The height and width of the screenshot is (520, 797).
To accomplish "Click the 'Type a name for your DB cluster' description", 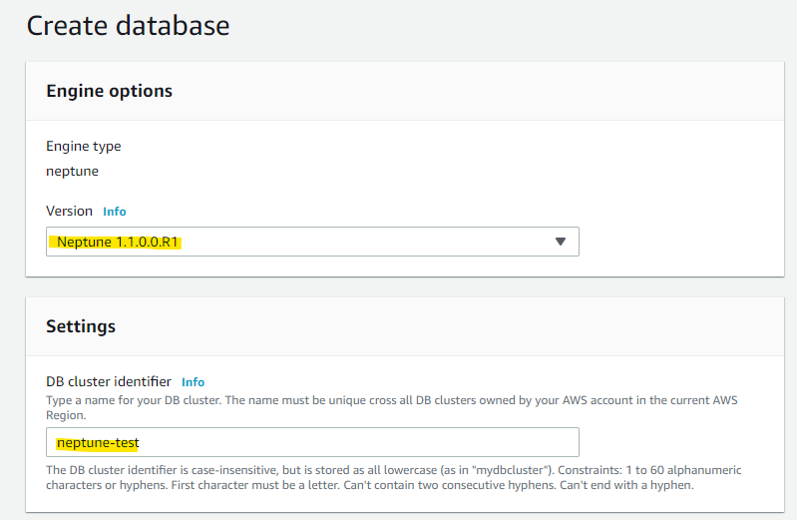I will [x=392, y=407].
